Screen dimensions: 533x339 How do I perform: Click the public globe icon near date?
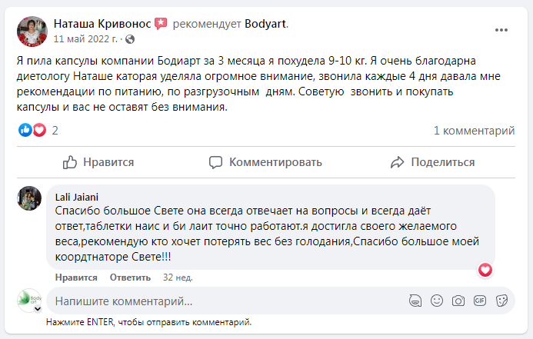click(x=129, y=39)
